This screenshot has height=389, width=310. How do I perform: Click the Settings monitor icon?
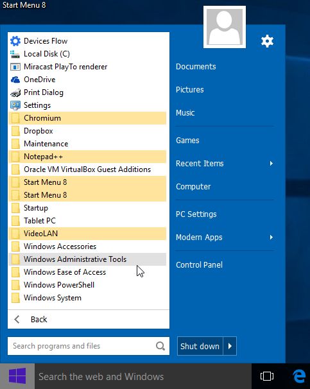click(x=15, y=105)
